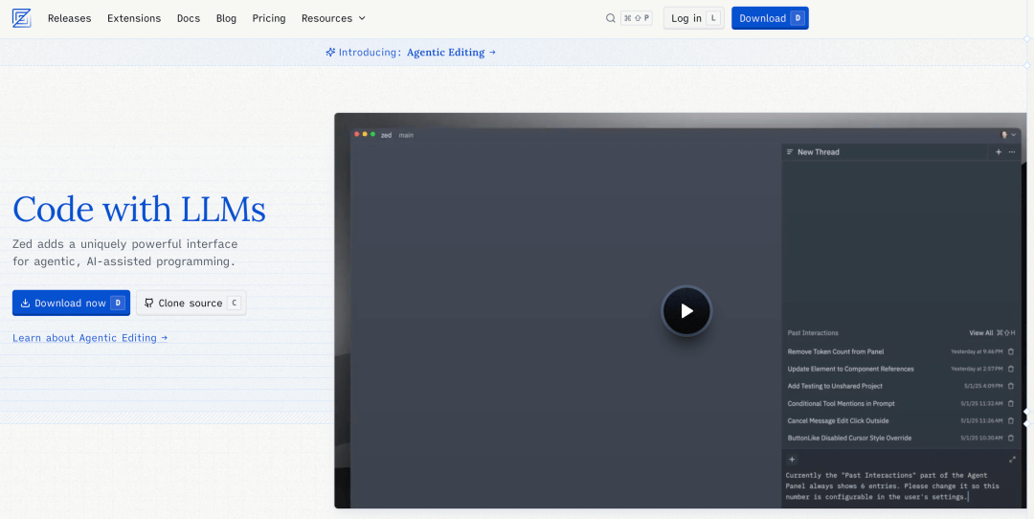Delete Cancel Message Edit Click Outside thread
Image resolution: width=1034 pixels, height=519 pixels.
pyautogui.click(x=1011, y=420)
